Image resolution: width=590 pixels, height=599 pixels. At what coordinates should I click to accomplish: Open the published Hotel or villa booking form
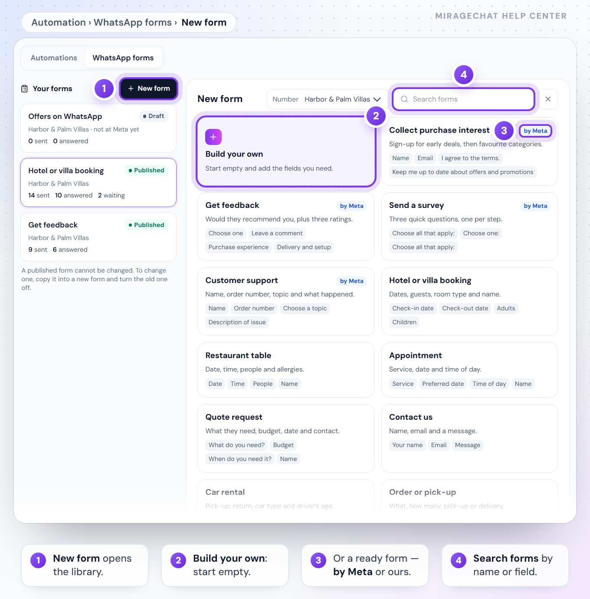[98, 182]
